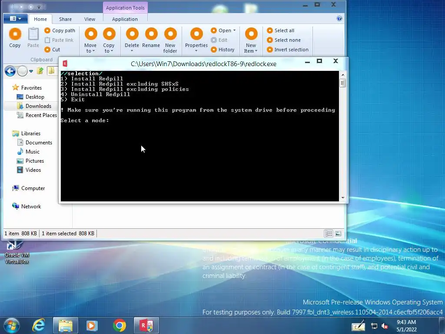Select Favorites in the navigation pane

(27, 88)
